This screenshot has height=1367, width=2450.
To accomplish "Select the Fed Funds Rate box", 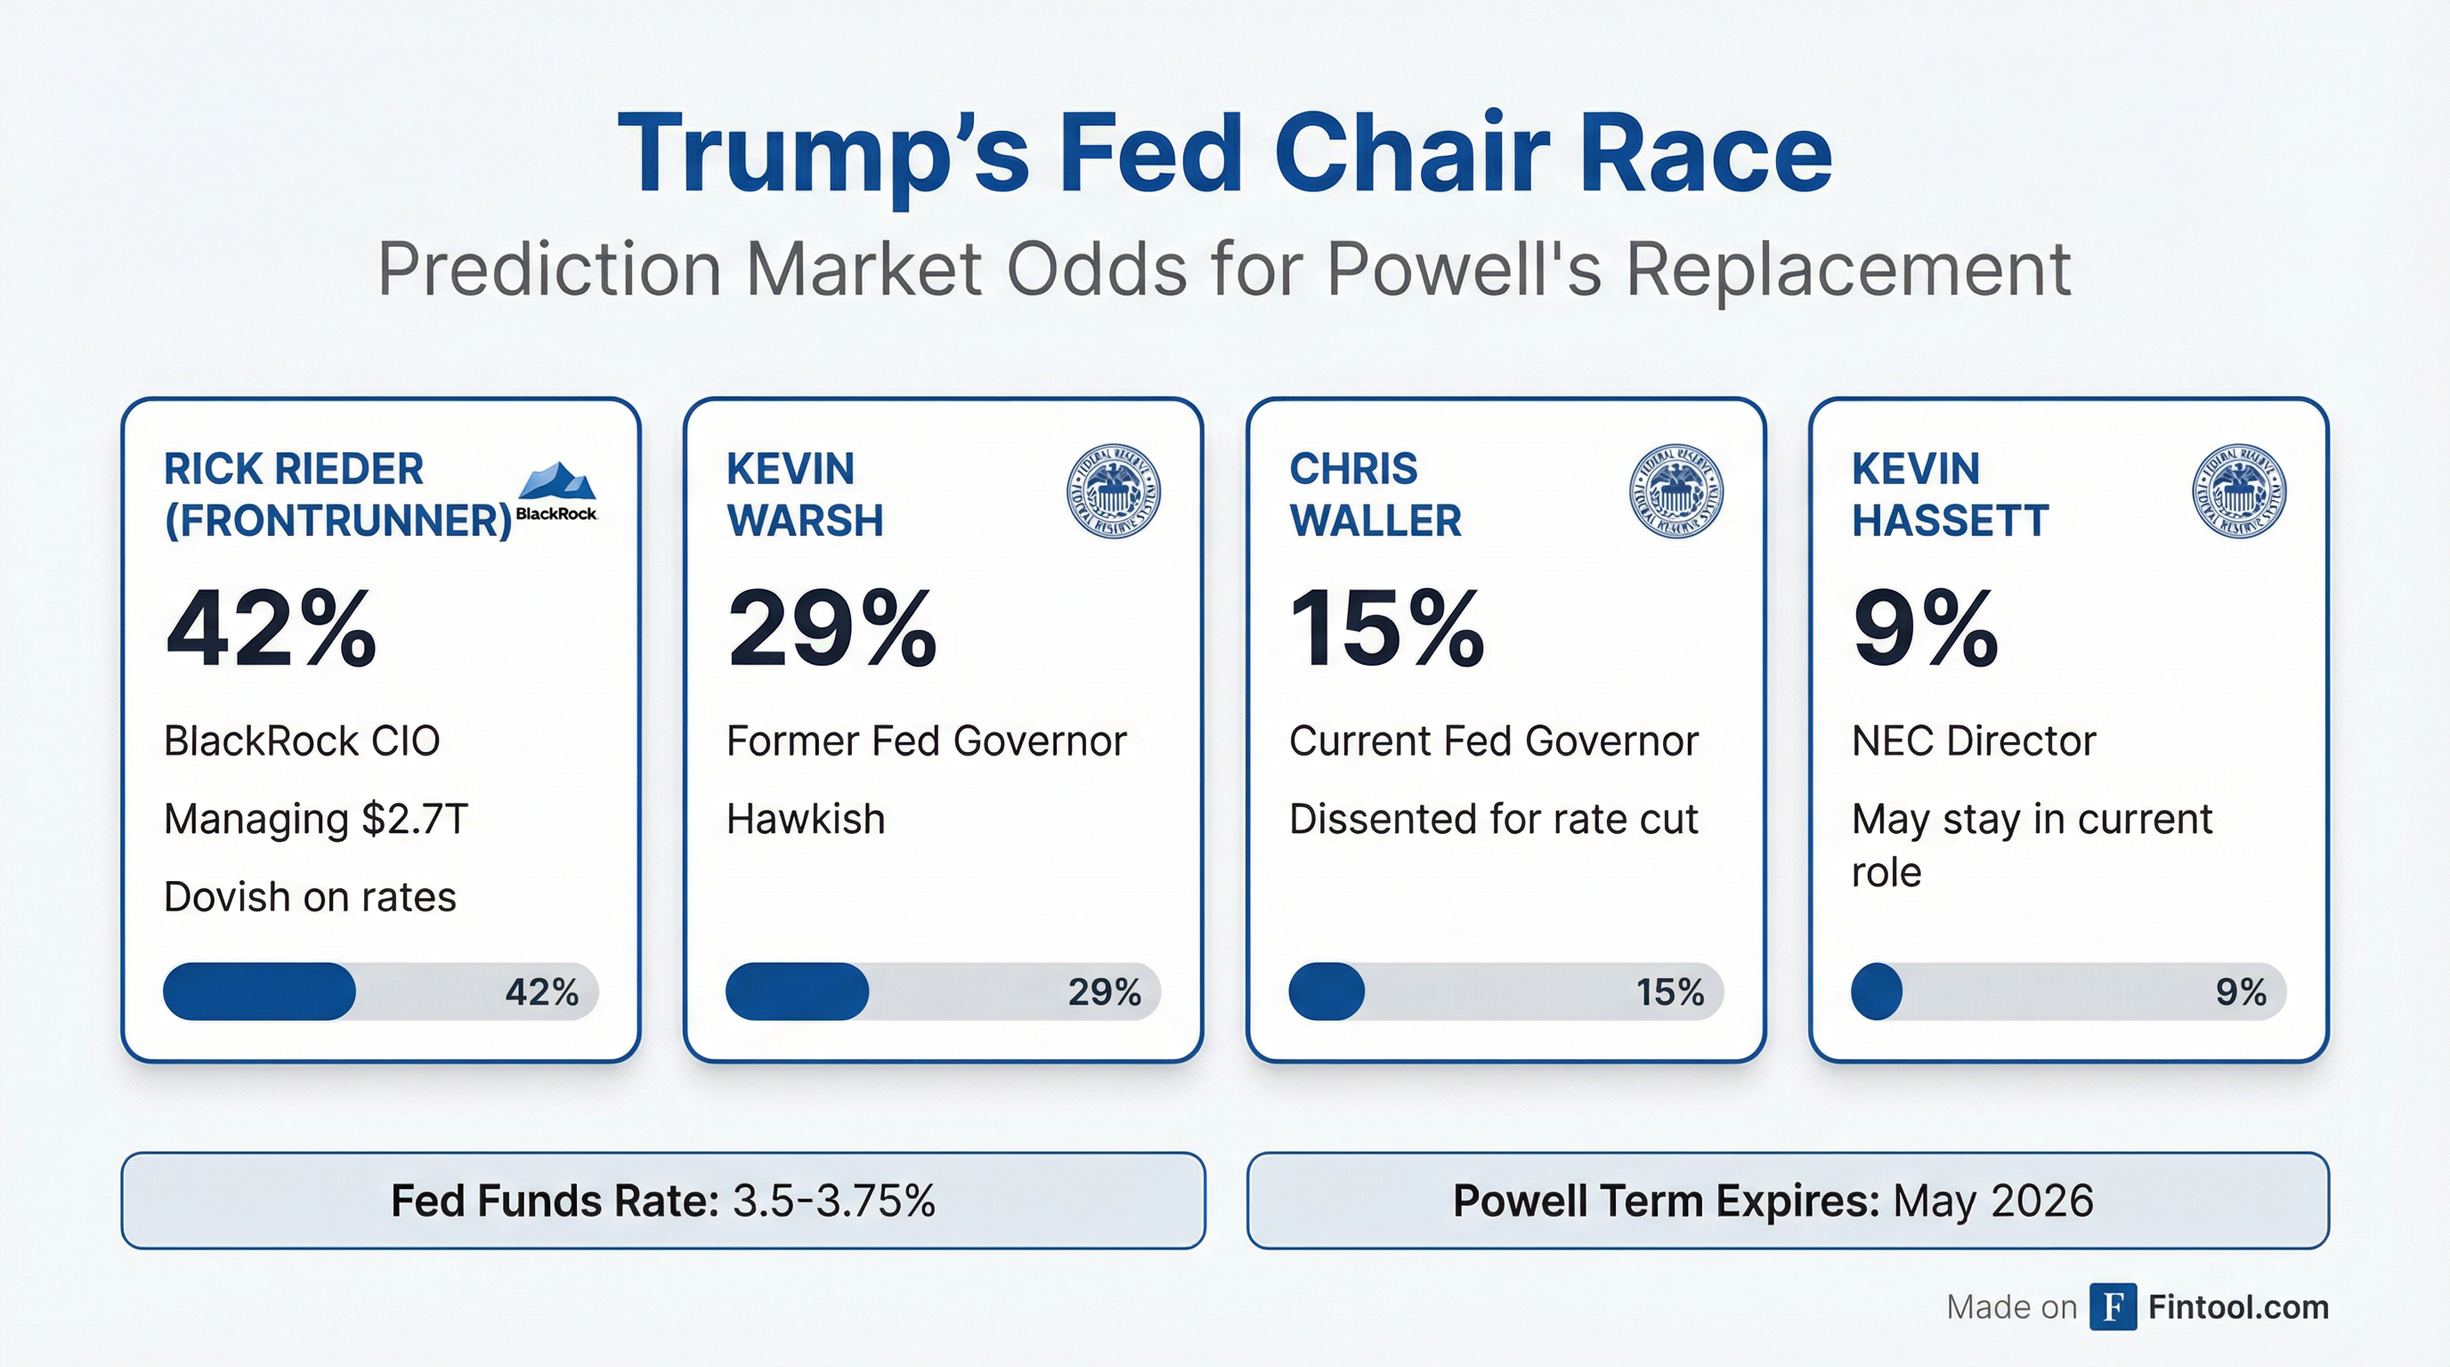I will [663, 1201].
